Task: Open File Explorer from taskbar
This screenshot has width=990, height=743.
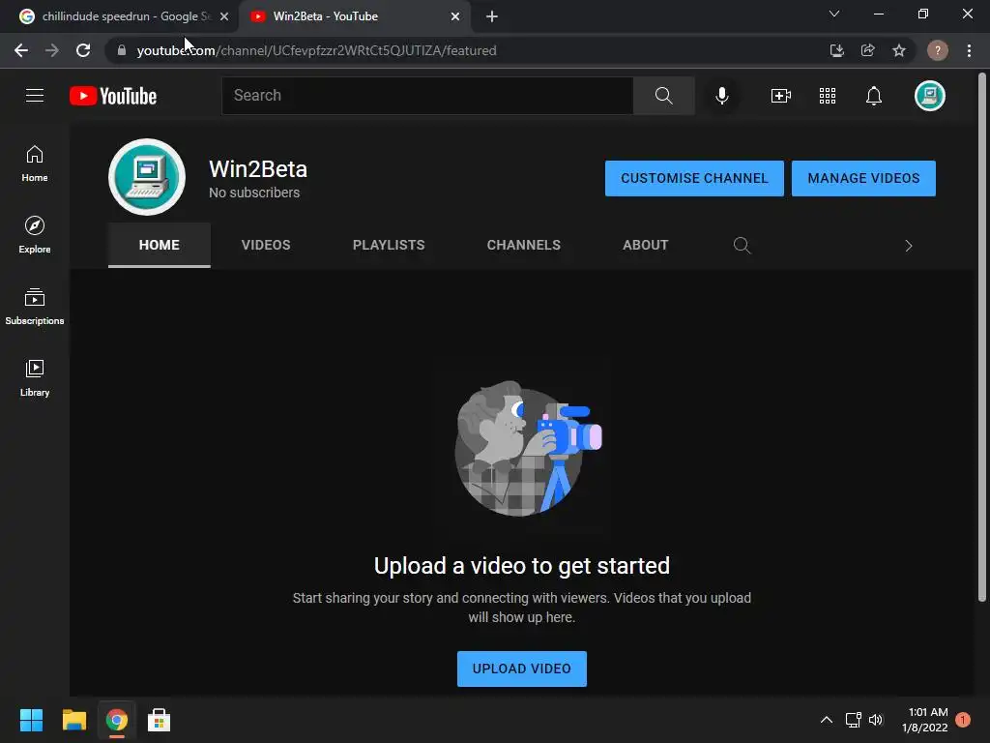Action: tap(73, 720)
